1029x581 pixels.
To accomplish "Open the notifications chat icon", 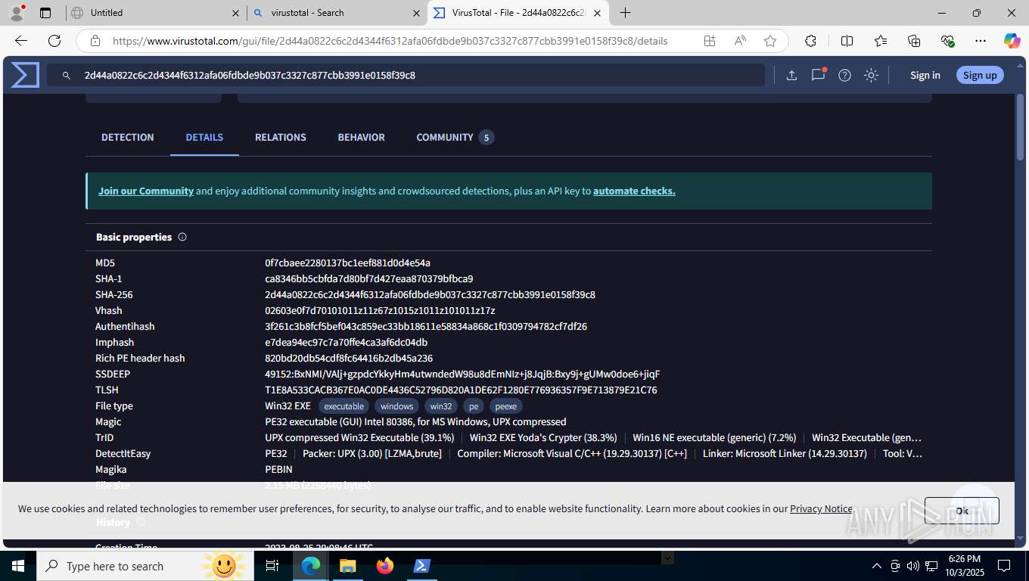I will [x=818, y=75].
